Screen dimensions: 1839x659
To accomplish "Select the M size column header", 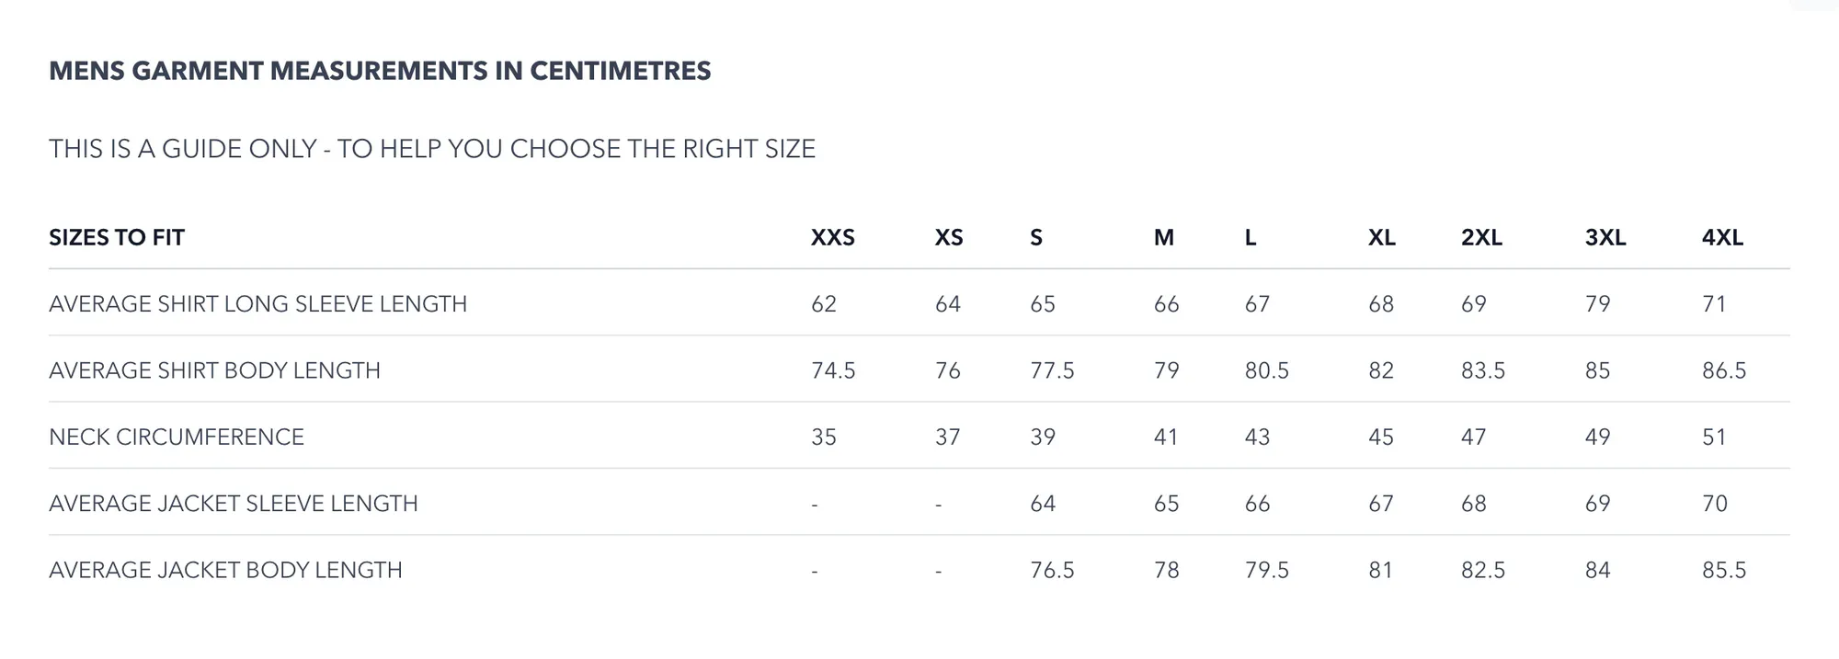I will tap(1164, 237).
